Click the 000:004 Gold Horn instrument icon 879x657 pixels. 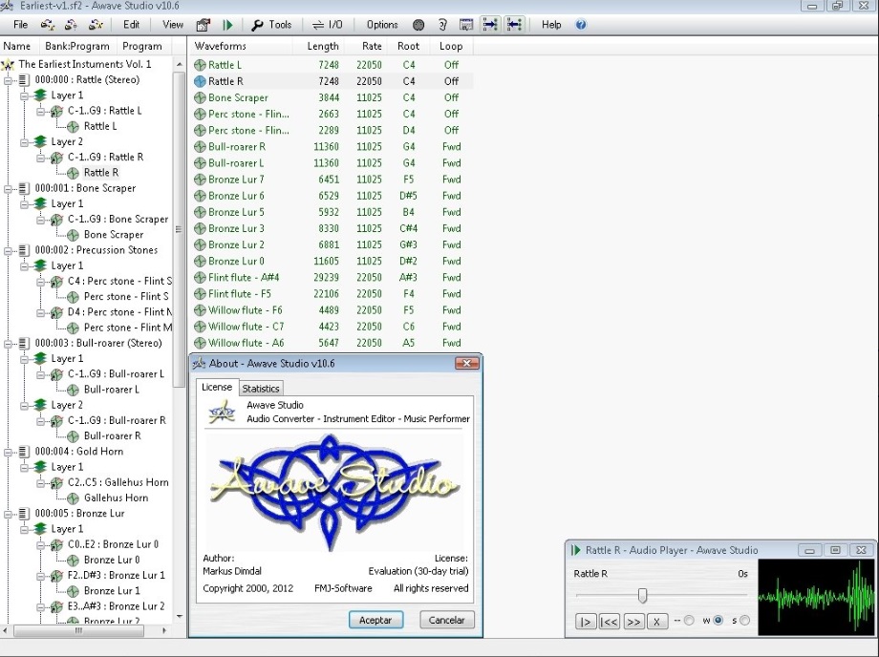point(24,452)
